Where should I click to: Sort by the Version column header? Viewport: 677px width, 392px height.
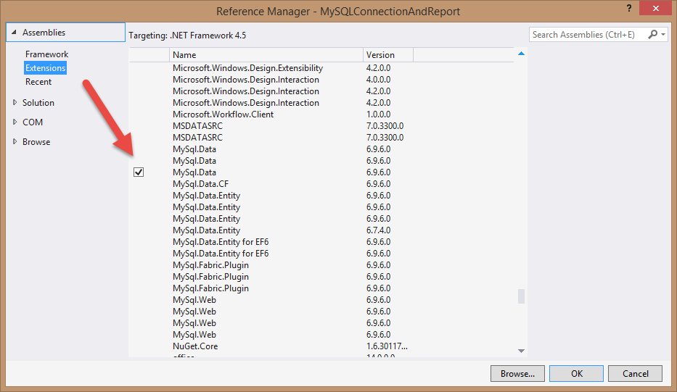pyautogui.click(x=388, y=55)
